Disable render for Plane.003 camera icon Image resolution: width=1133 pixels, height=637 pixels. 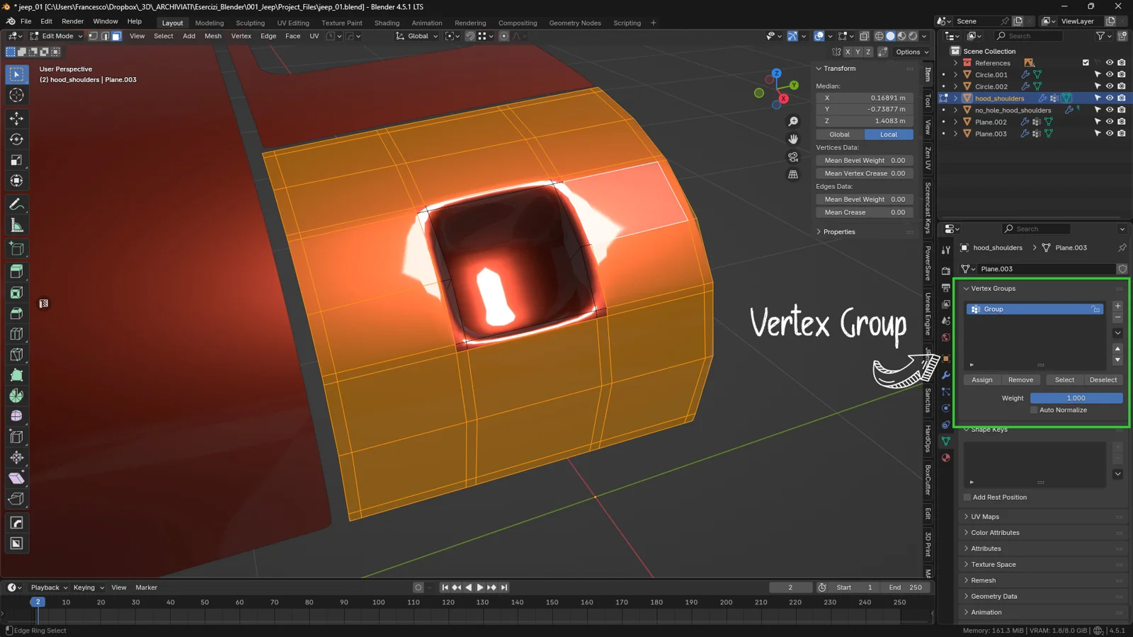1121,134
